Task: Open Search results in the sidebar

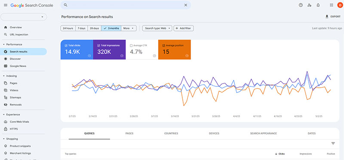Action: pyautogui.click(x=24, y=52)
